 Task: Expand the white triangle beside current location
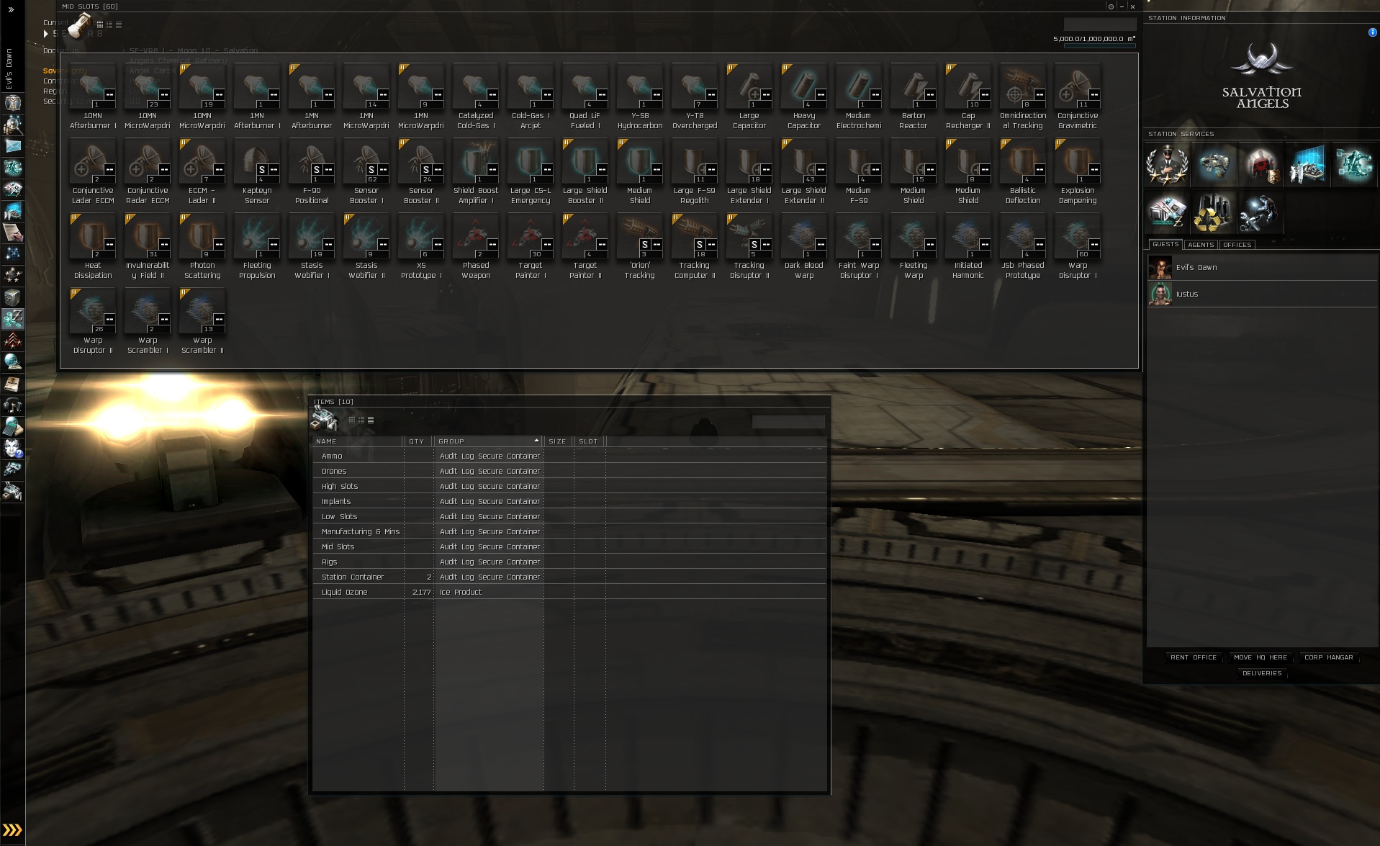pos(46,33)
